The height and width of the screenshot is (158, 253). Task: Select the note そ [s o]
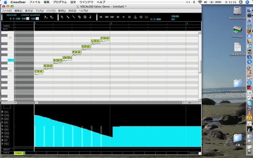[77, 52]
